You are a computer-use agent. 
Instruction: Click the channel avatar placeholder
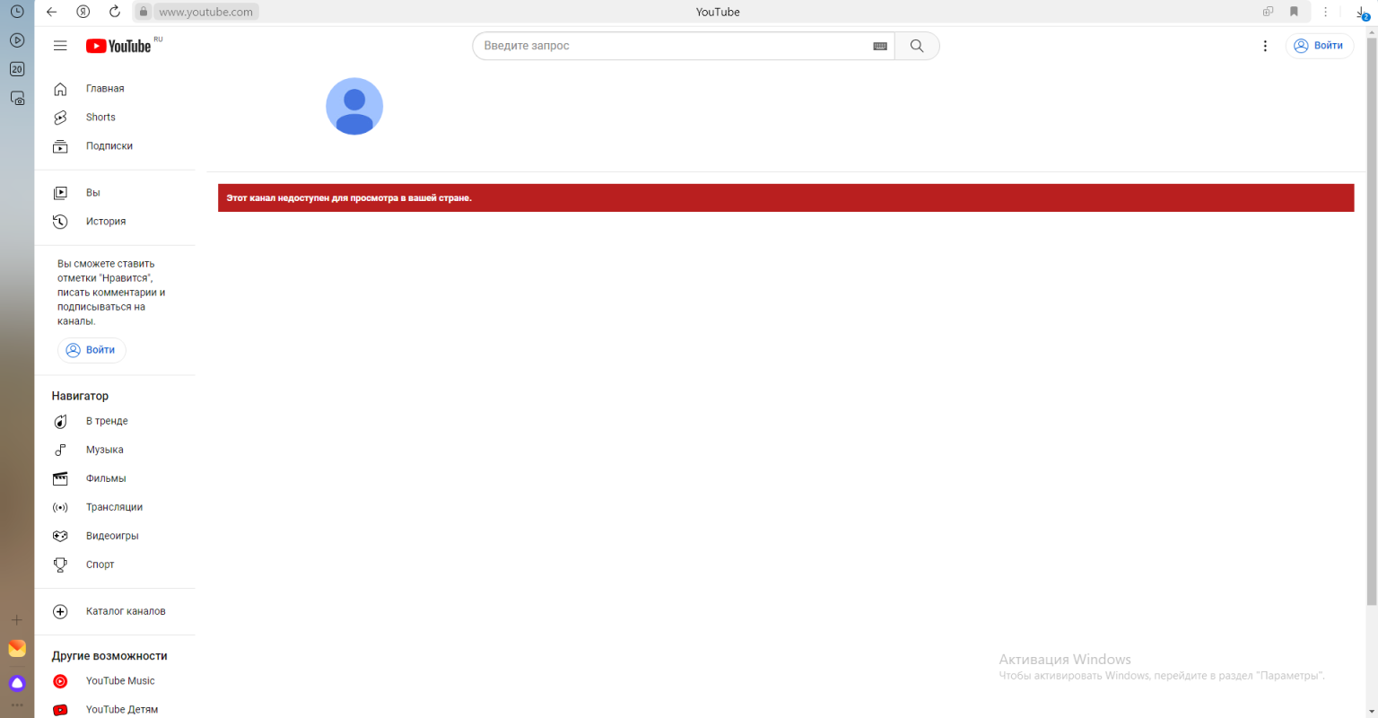tap(354, 106)
